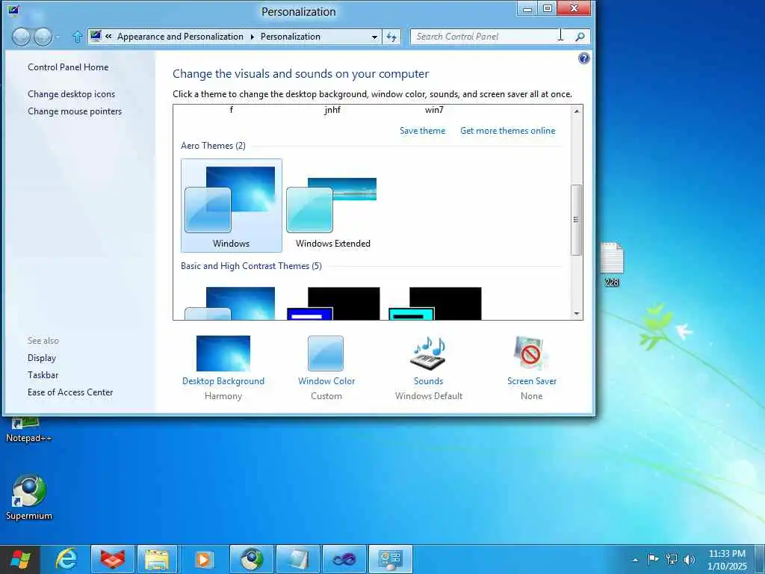Select the Windows Extended theme
The width and height of the screenshot is (765, 574).
(x=332, y=206)
